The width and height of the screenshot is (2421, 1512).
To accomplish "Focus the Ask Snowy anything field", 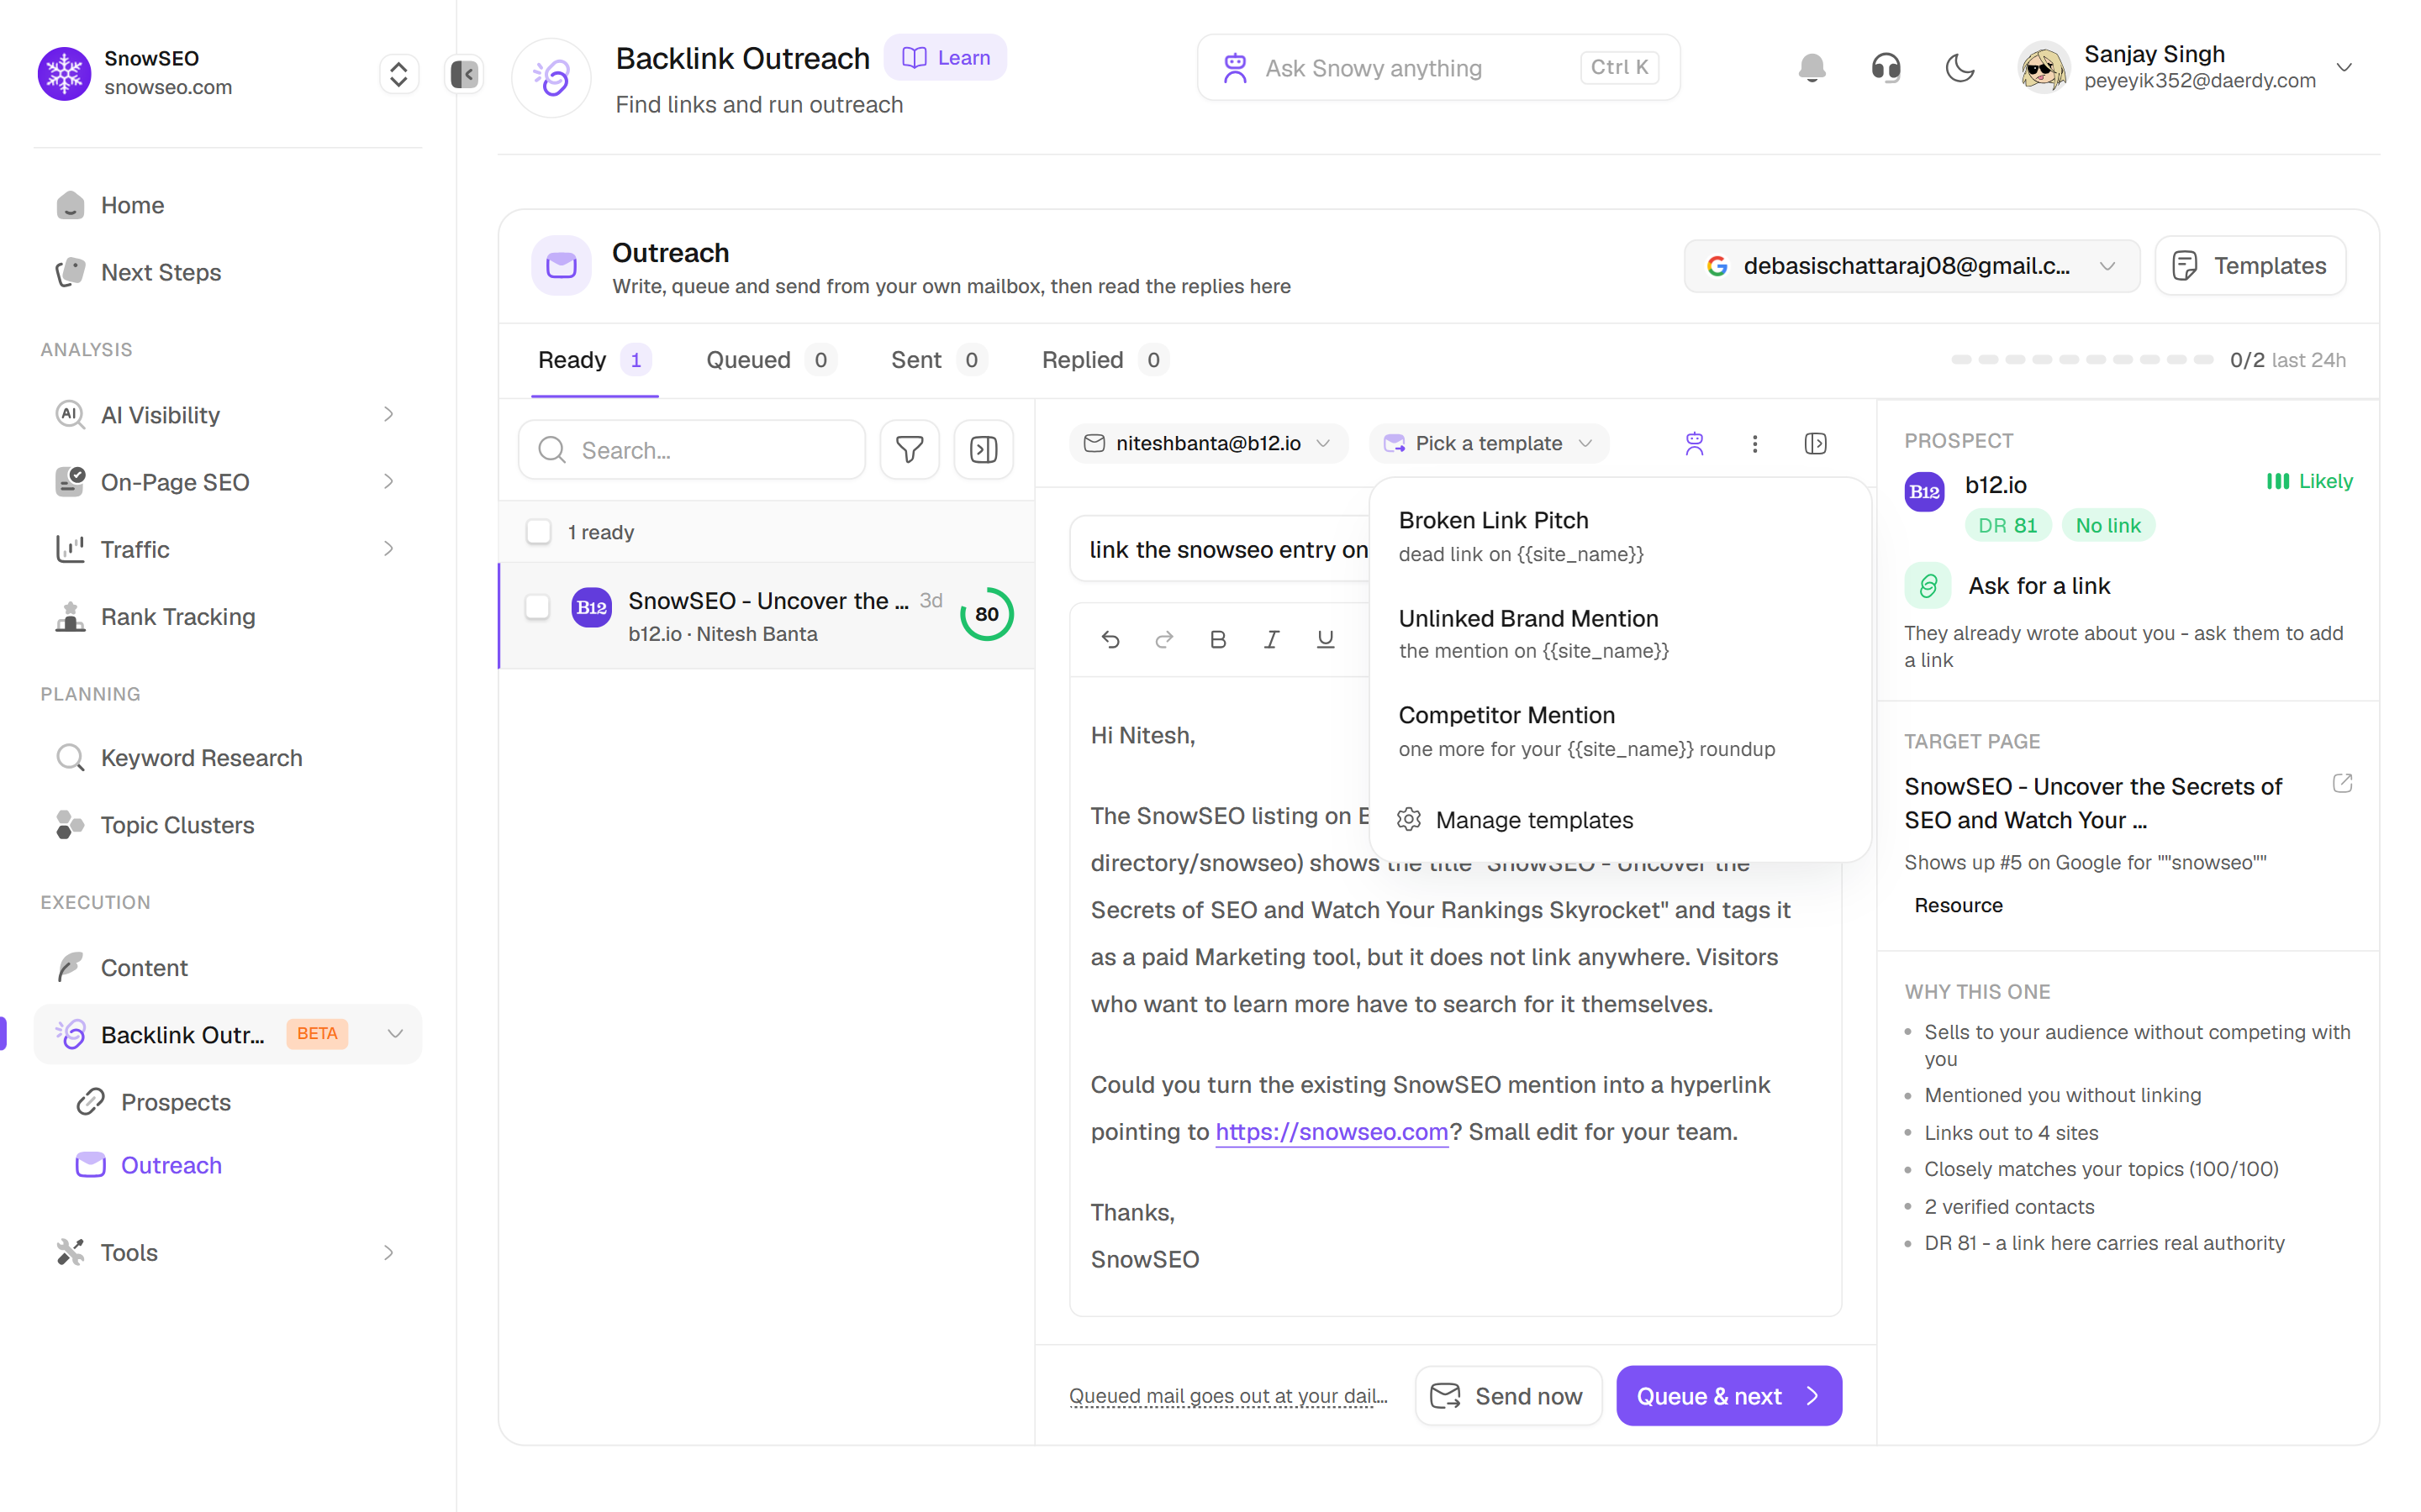I will point(1438,68).
